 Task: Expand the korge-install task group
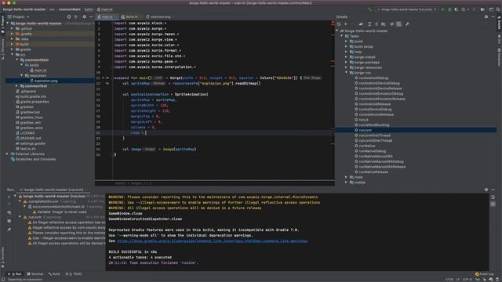[x=347, y=57]
